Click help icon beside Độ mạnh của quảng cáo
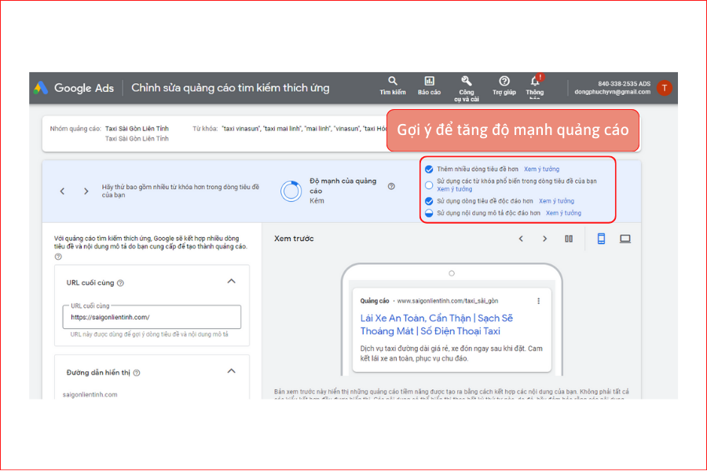This screenshot has height=471, width=707. (391, 186)
